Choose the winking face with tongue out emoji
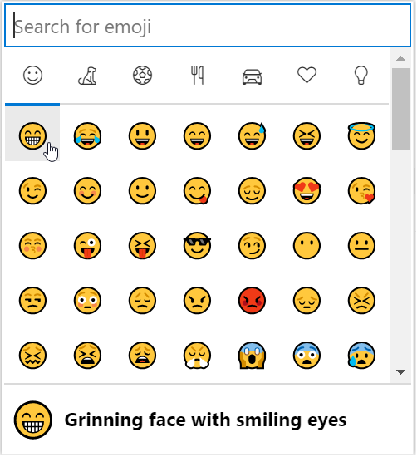The height and width of the screenshot is (457, 417). pos(87,245)
